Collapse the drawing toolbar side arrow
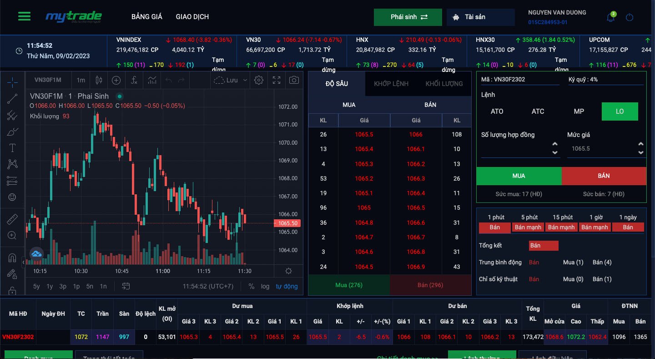The width and height of the screenshot is (655, 359). (x=23, y=262)
